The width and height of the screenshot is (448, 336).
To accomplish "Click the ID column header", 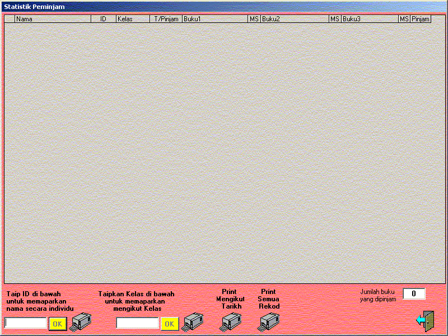I will click(104, 19).
